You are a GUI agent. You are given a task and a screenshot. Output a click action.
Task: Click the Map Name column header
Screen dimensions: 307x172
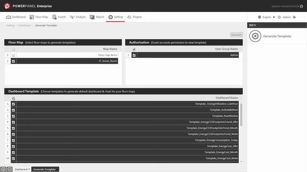click(110, 49)
